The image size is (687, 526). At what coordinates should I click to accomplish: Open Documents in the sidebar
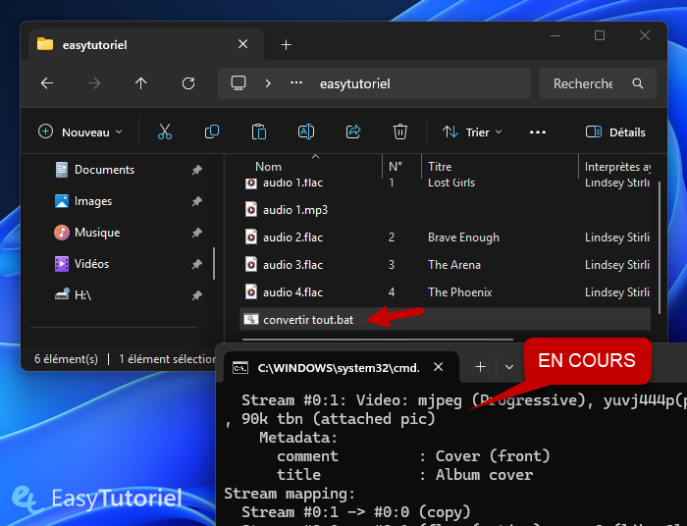pyautogui.click(x=104, y=170)
